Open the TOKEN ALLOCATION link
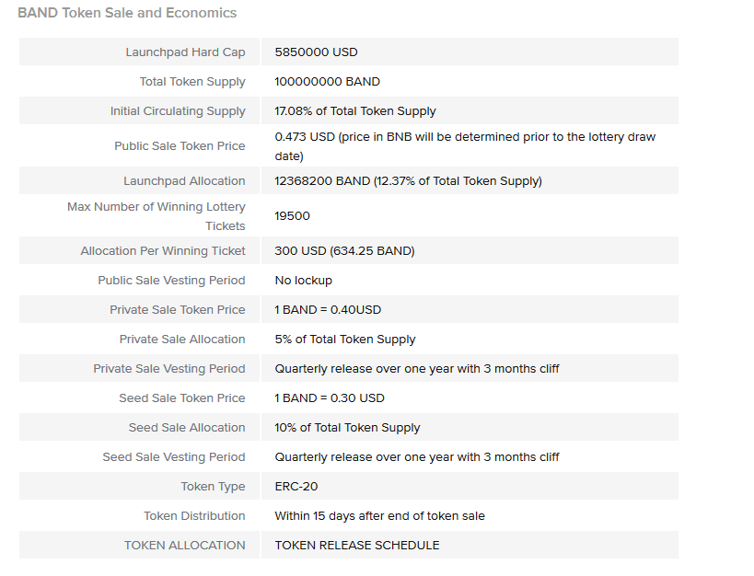The height and width of the screenshot is (576, 754). [185, 546]
